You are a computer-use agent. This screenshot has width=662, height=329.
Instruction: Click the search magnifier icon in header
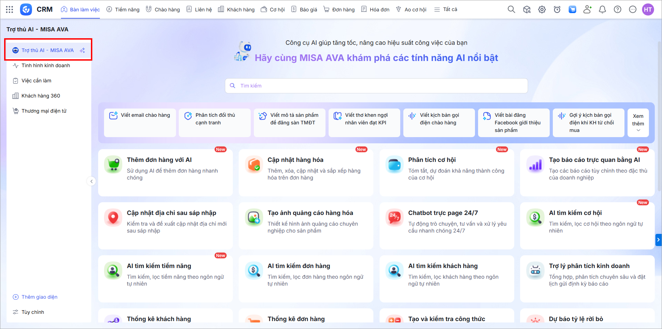tap(511, 10)
